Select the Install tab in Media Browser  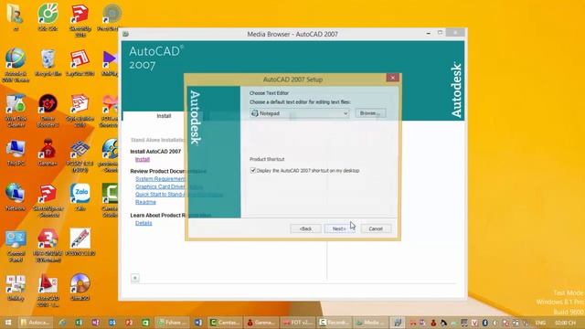point(164,116)
